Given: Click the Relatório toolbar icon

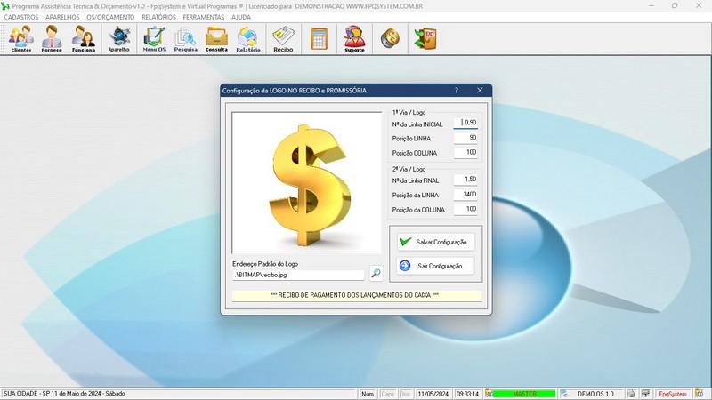Looking at the screenshot, I should point(248,39).
